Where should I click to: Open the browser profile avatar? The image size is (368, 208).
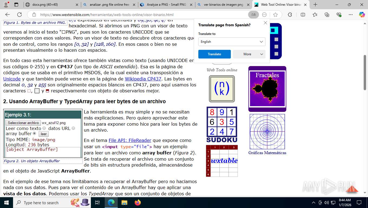tap(6, 5)
